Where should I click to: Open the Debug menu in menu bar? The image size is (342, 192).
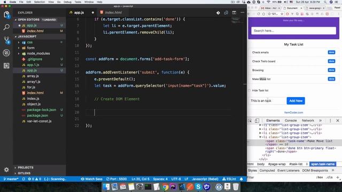click(67, 2)
